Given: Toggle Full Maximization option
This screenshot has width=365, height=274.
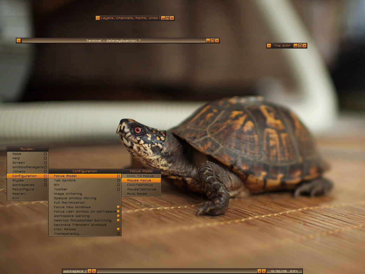Looking at the screenshot, I should click(x=85, y=202).
